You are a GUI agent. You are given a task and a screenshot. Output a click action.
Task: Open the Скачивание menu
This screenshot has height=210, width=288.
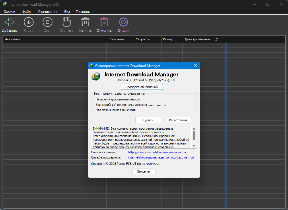tap(48, 12)
